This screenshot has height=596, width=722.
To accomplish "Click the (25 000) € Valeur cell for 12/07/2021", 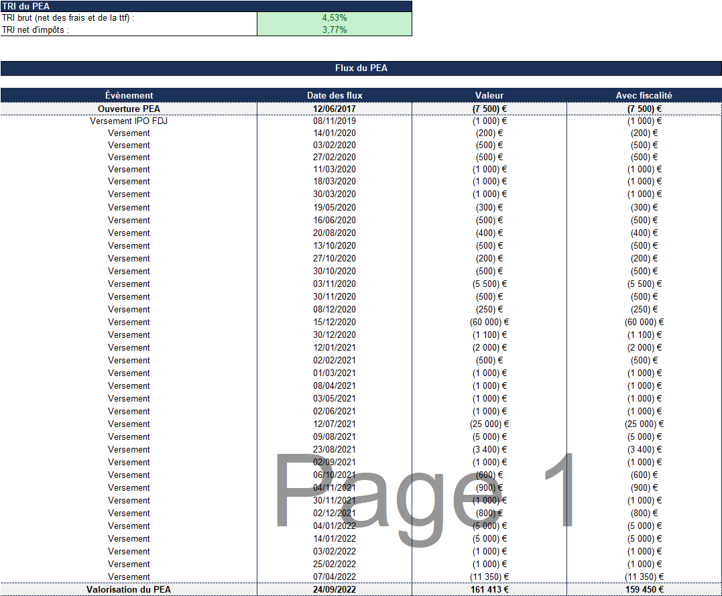I will pos(489,424).
